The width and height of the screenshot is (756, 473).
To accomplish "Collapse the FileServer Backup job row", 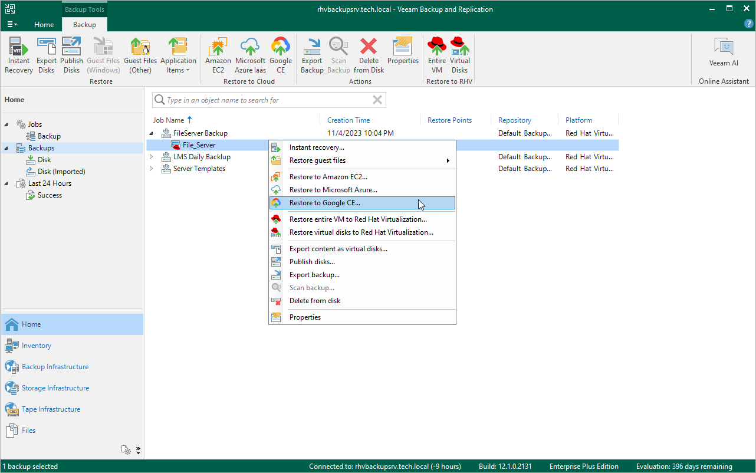I will pyautogui.click(x=151, y=133).
